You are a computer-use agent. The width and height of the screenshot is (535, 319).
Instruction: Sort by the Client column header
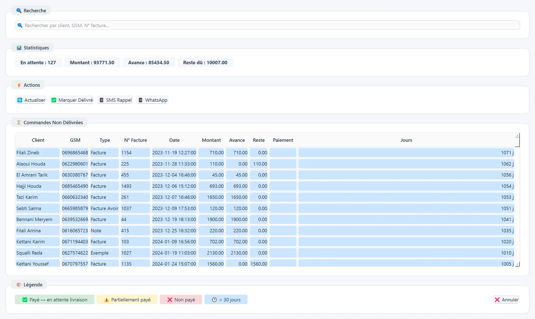point(38,140)
